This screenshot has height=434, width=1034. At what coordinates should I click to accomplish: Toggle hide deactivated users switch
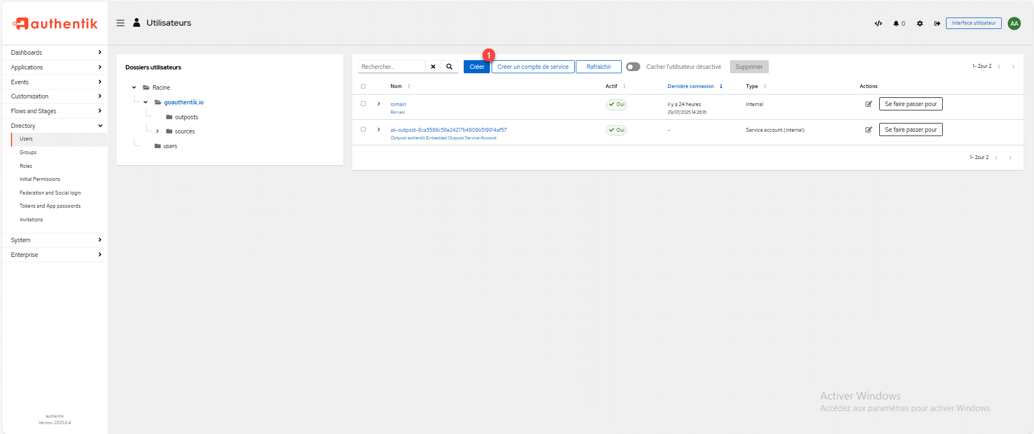(x=633, y=67)
